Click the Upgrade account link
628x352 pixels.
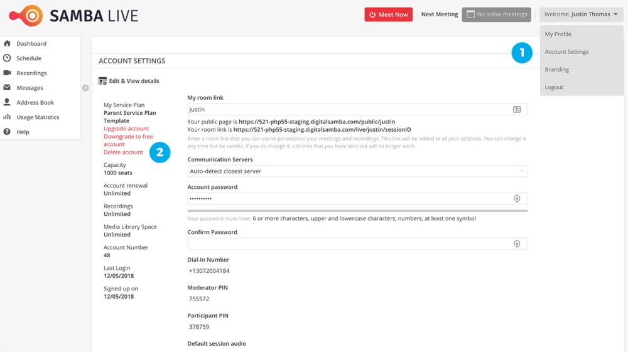pos(126,129)
